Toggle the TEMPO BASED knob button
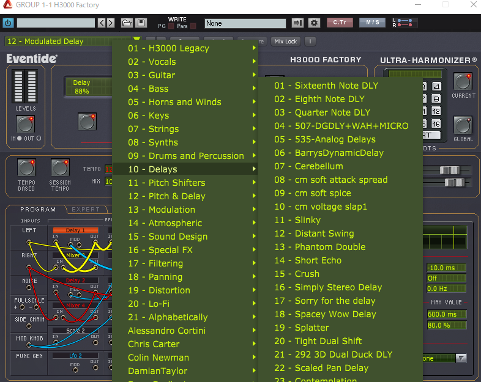The image size is (481, 382). (x=26, y=167)
